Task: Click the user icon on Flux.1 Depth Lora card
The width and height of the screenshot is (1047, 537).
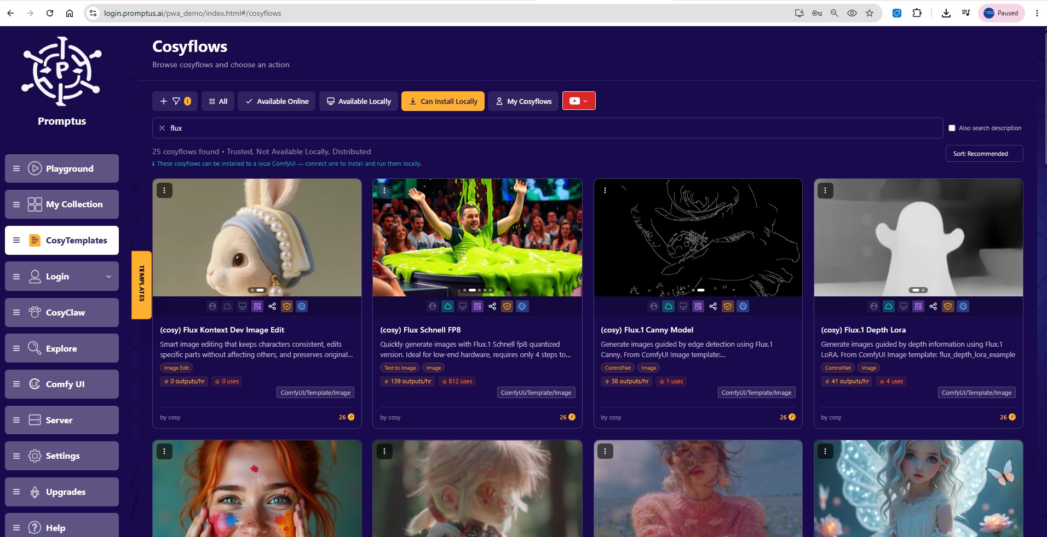Action: point(874,306)
